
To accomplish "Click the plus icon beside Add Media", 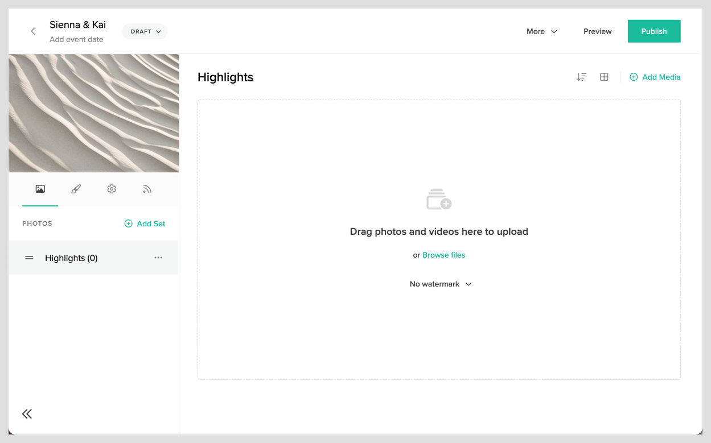I will click(634, 77).
